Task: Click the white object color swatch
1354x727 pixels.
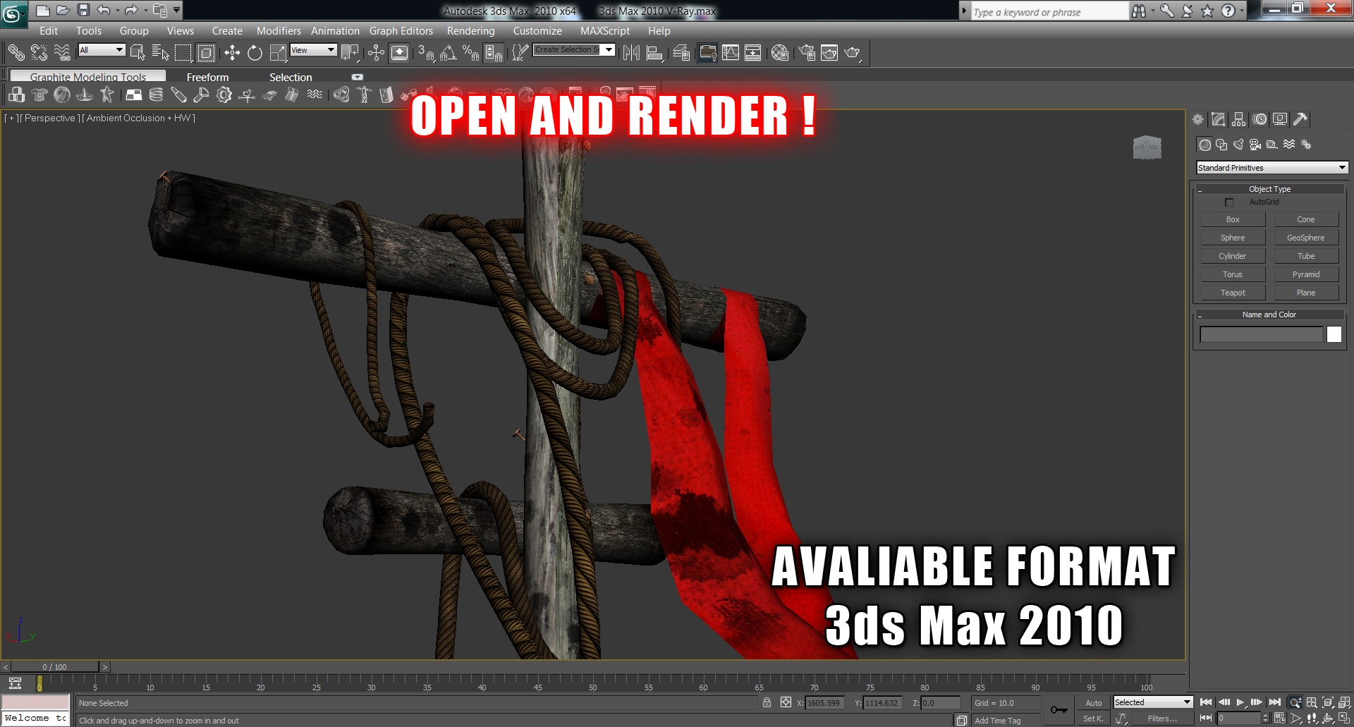Action: tap(1334, 334)
